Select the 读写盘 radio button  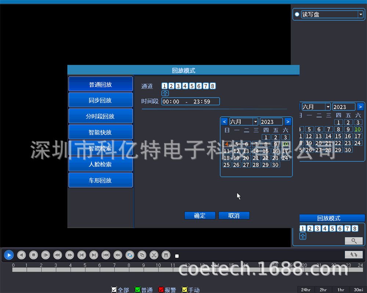(x=297, y=15)
